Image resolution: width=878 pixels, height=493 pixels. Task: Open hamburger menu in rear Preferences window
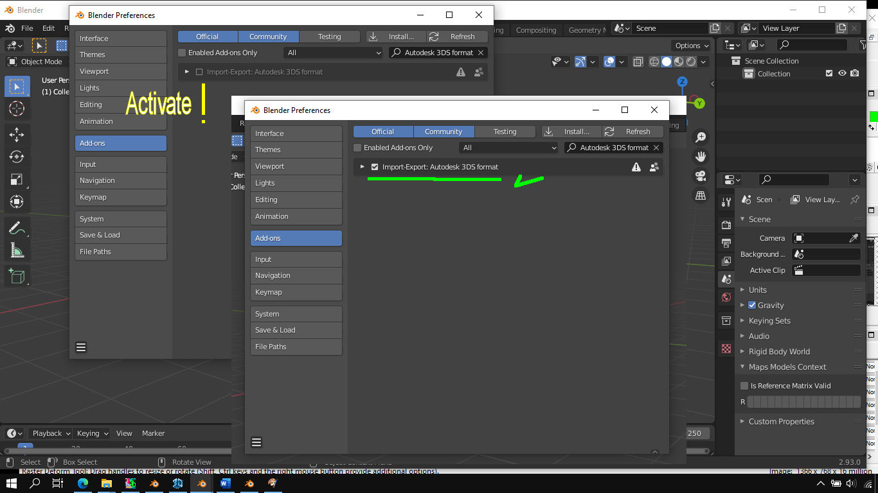tap(81, 347)
